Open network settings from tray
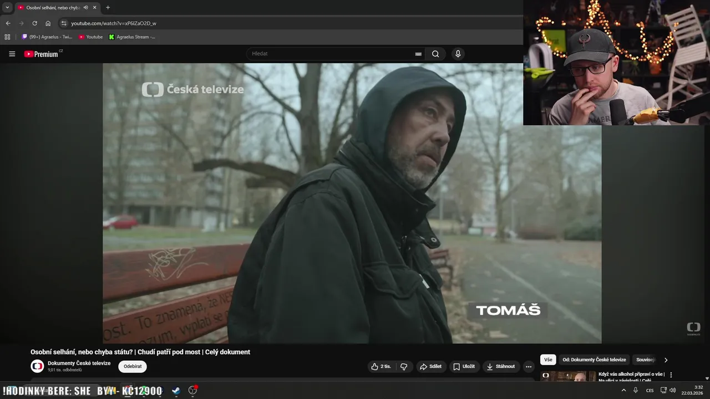Screen dimensions: 710x399 (663, 390)
